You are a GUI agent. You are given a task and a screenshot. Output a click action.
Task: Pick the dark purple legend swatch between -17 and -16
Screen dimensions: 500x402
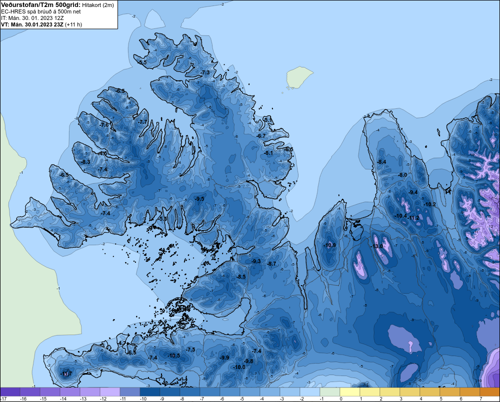pos(10,392)
